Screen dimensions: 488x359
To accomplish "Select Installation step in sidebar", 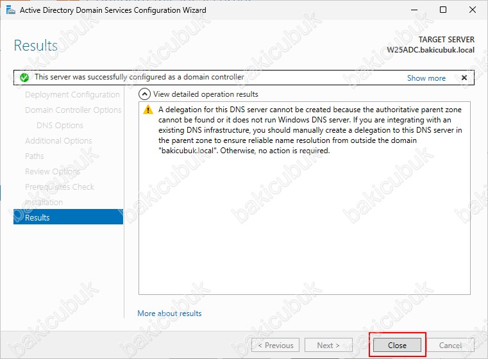I will pyautogui.click(x=44, y=202).
